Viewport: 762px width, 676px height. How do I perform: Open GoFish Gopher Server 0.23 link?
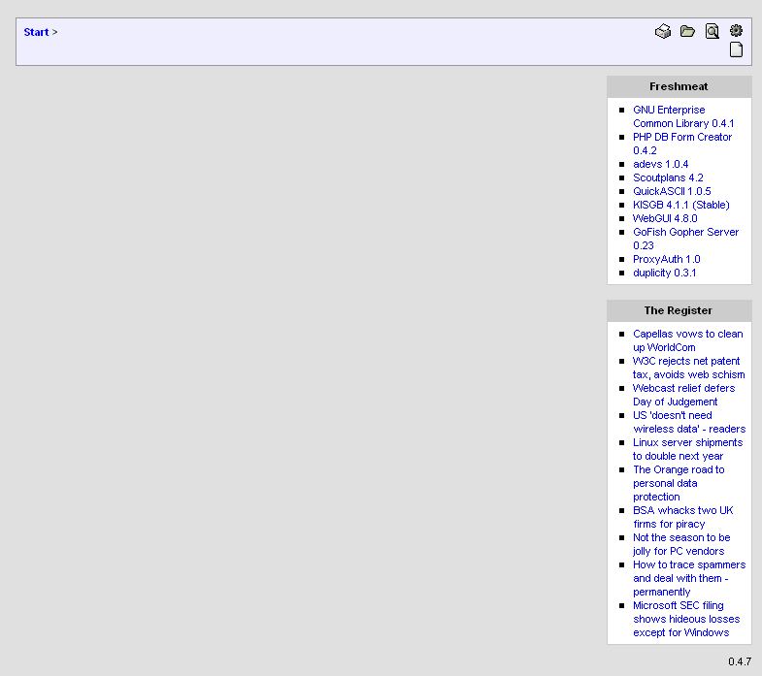(685, 239)
